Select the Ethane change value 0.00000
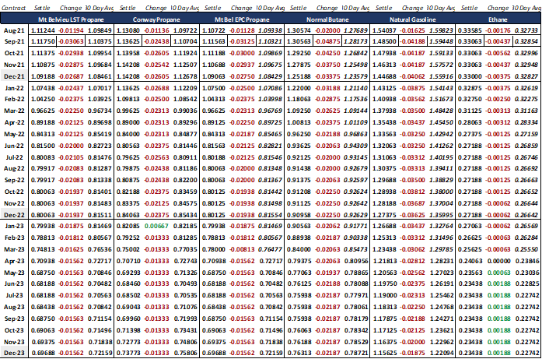The height and width of the screenshot is (359, 542). pyautogui.click(x=498, y=261)
